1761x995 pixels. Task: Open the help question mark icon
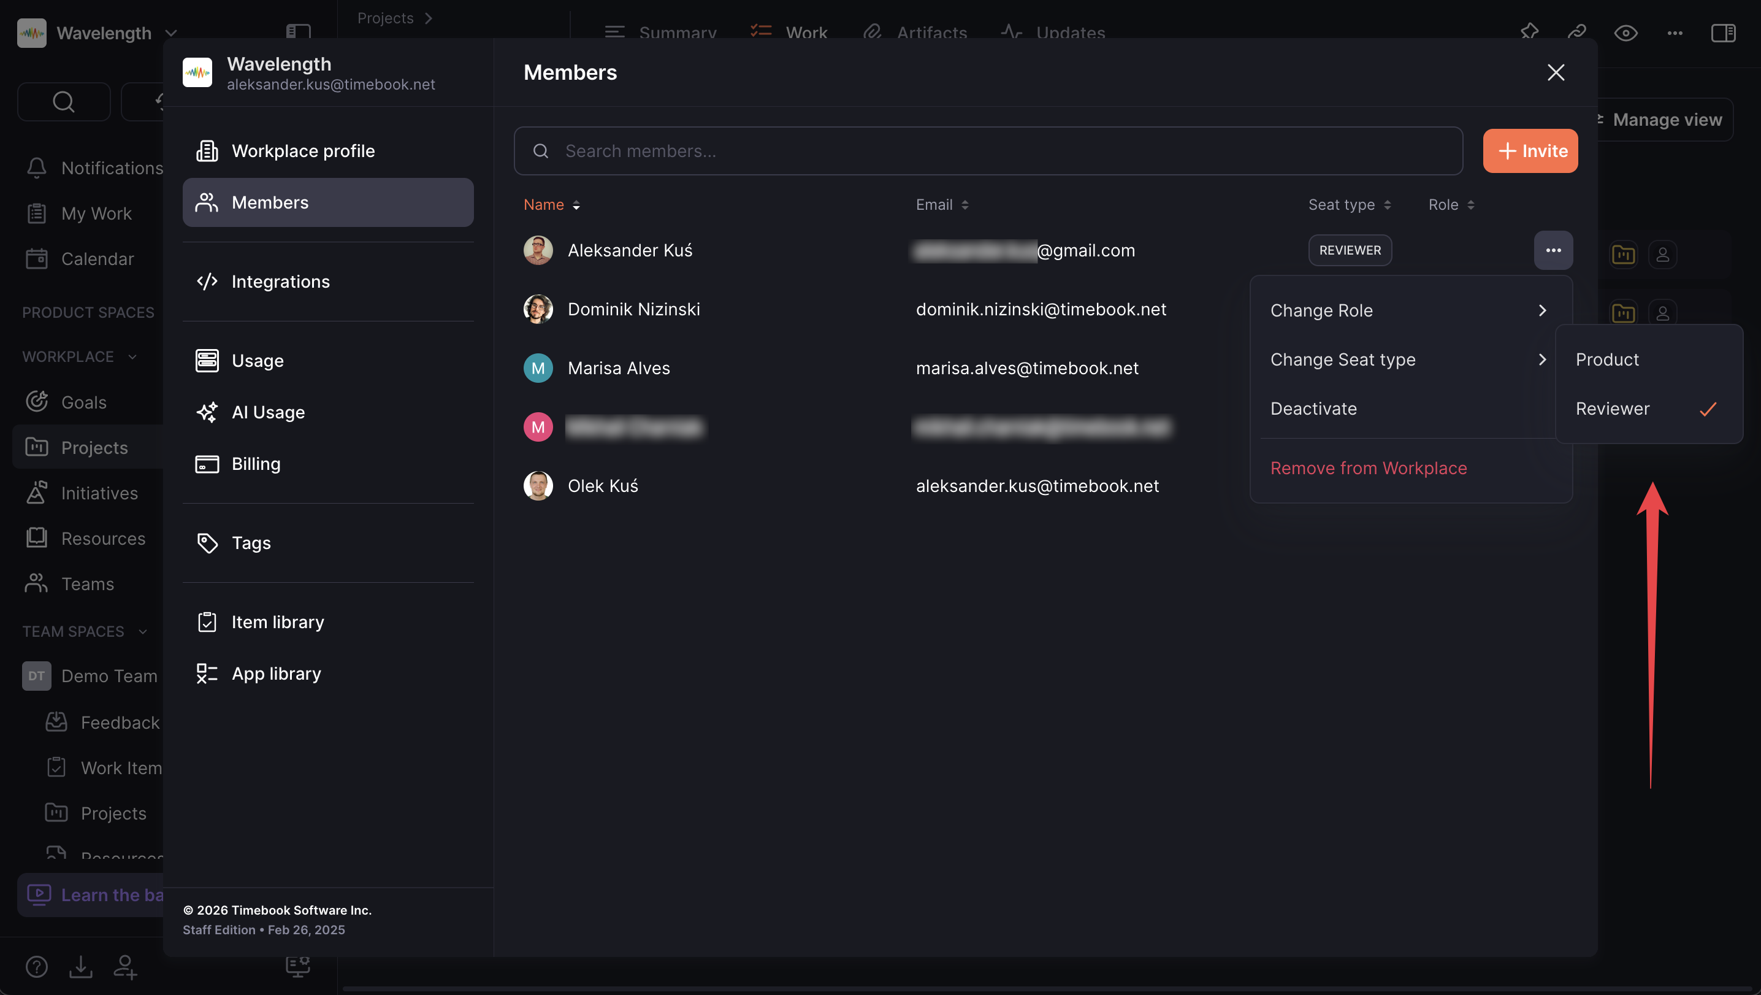tap(36, 966)
